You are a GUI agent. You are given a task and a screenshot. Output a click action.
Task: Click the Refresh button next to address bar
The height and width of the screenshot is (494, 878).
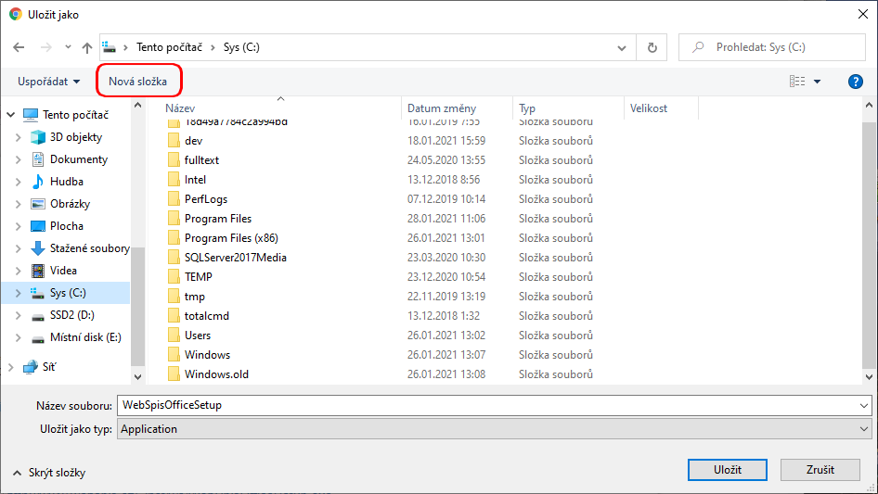(x=652, y=47)
